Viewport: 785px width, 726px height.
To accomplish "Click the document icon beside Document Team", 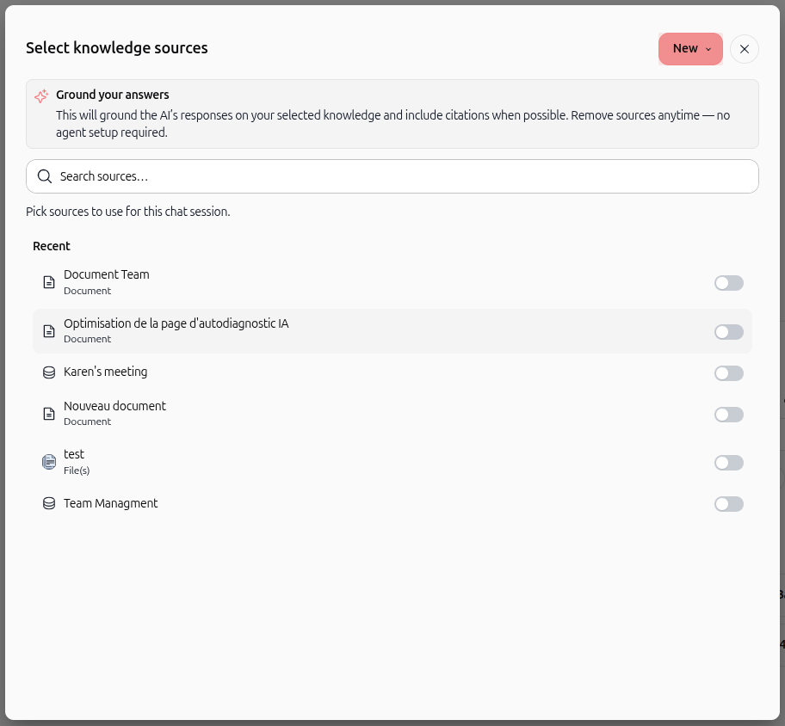I will click(x=48, y=282).
